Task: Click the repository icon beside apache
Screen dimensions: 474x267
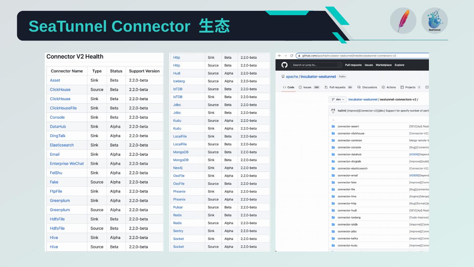Action: pyautogui.click(x=283, y=76)
